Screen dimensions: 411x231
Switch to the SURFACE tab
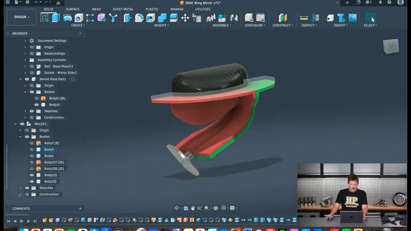72,9
